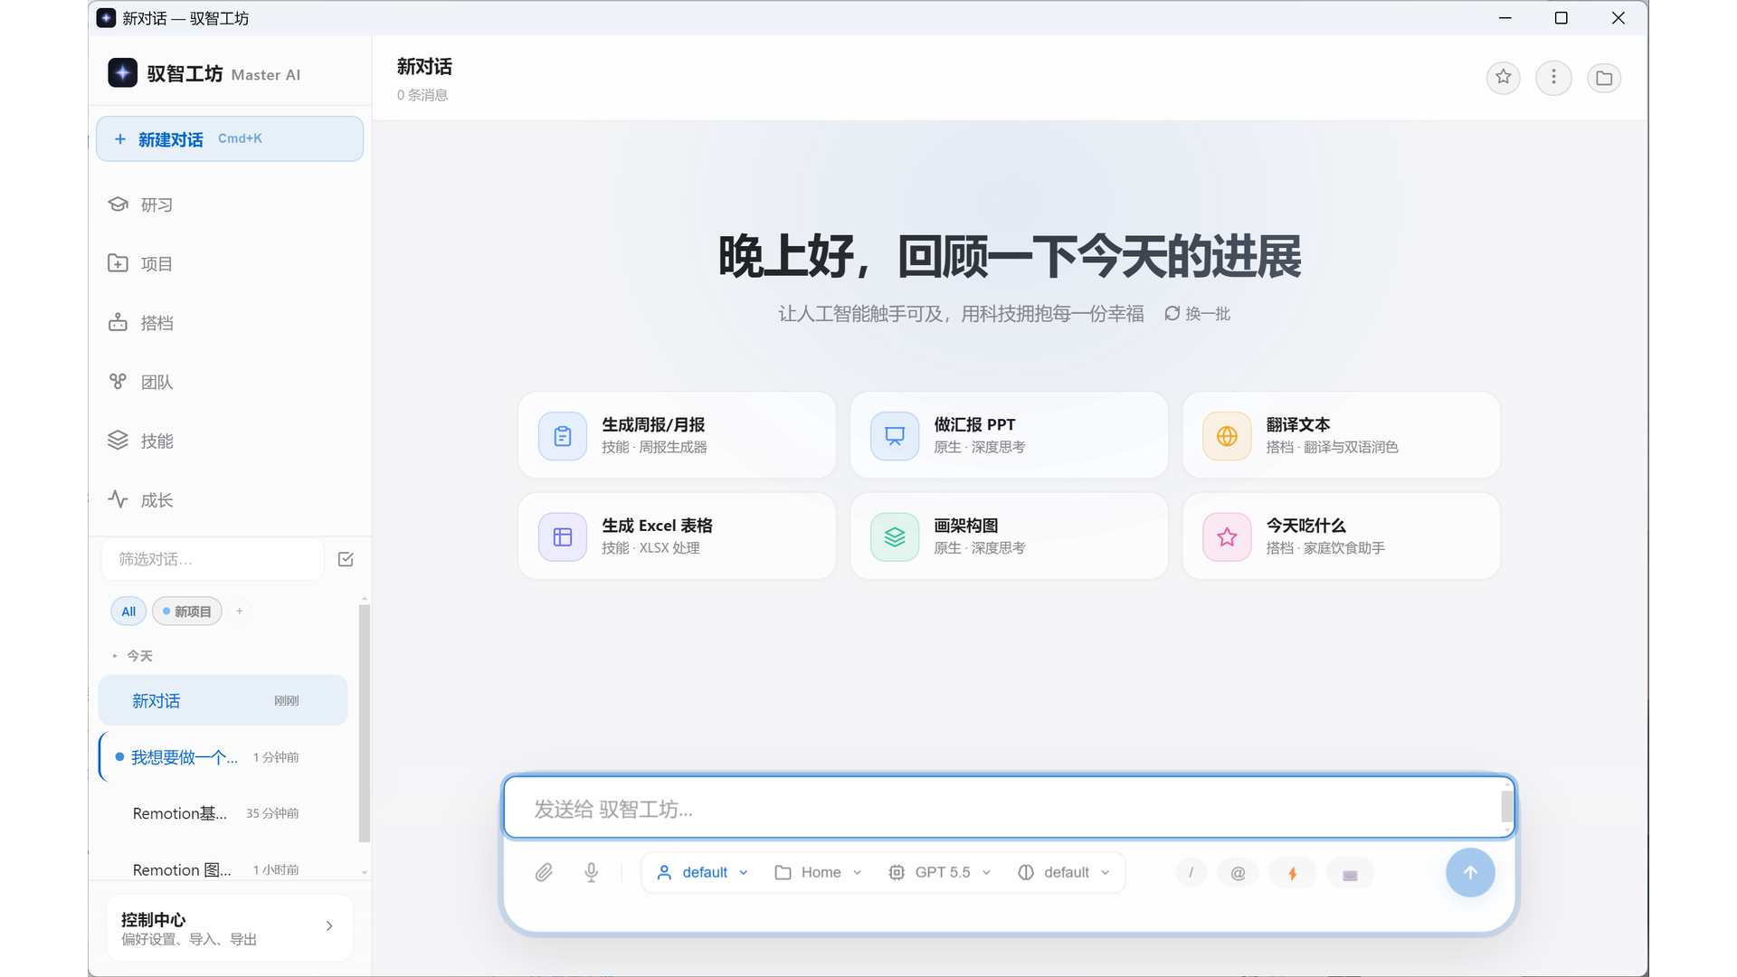Click the 驭智工坊 logo icon in sidebar
Viewport: 1737px width, 977px height.
click(x=122, y=73)
